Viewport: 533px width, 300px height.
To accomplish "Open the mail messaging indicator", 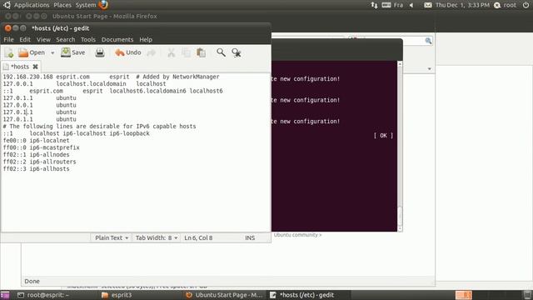I will (428, 5).
